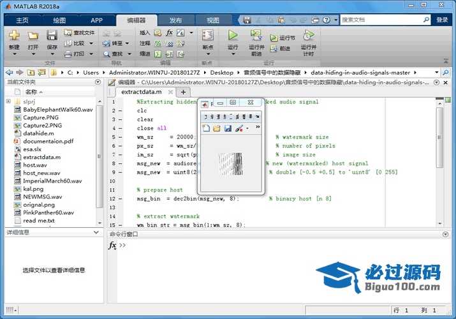Open the Save button dropdown arrow
The width and height of the screenshot is (456, 319).
52,54
